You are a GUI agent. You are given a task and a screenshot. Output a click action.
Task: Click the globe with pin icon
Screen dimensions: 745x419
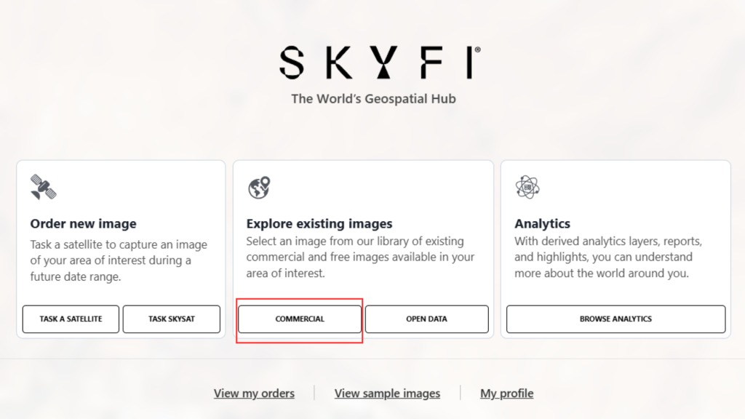coord(259,187)
